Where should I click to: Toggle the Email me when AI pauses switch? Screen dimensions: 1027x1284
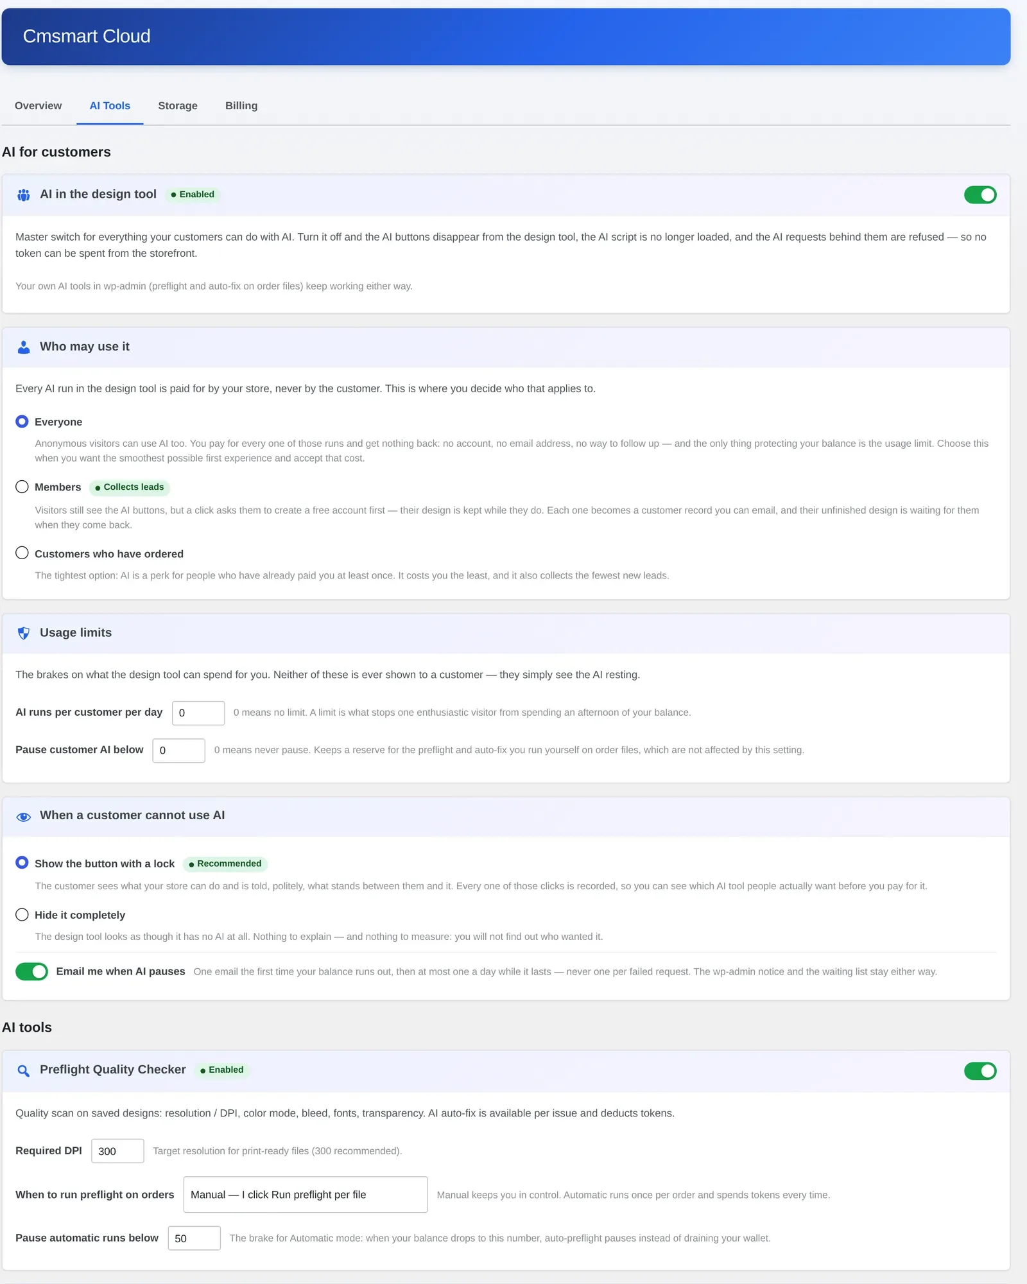[x=31, y=971]
